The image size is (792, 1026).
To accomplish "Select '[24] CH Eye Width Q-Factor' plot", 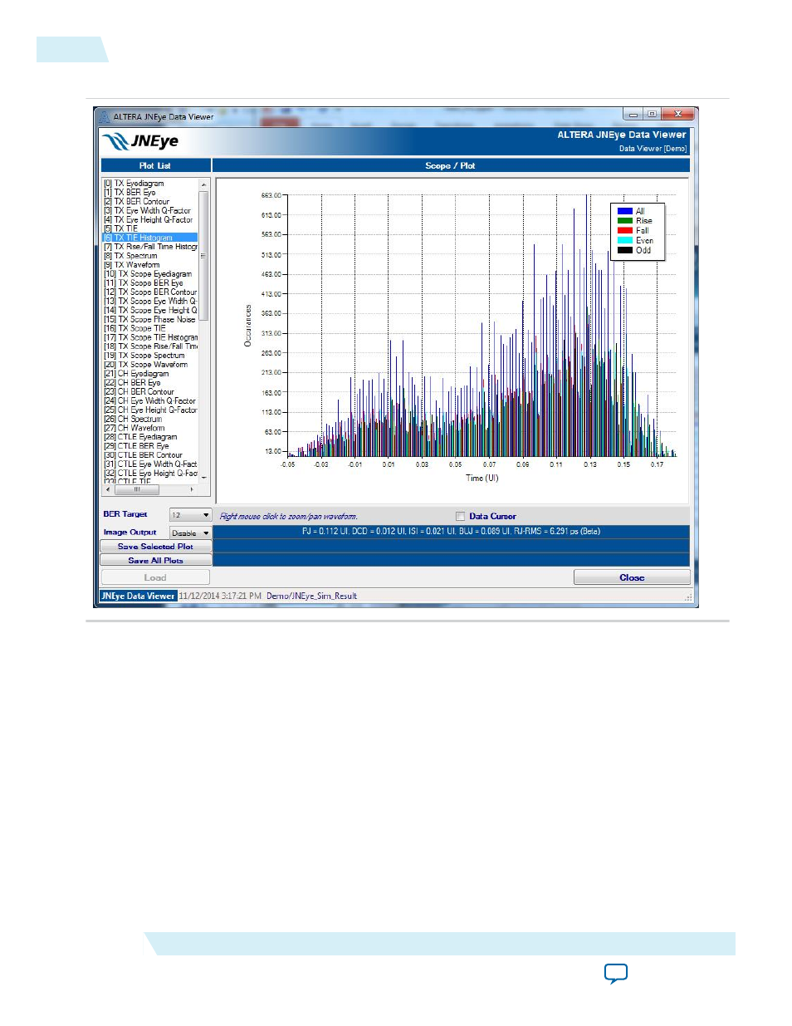I will coord(149,401).
